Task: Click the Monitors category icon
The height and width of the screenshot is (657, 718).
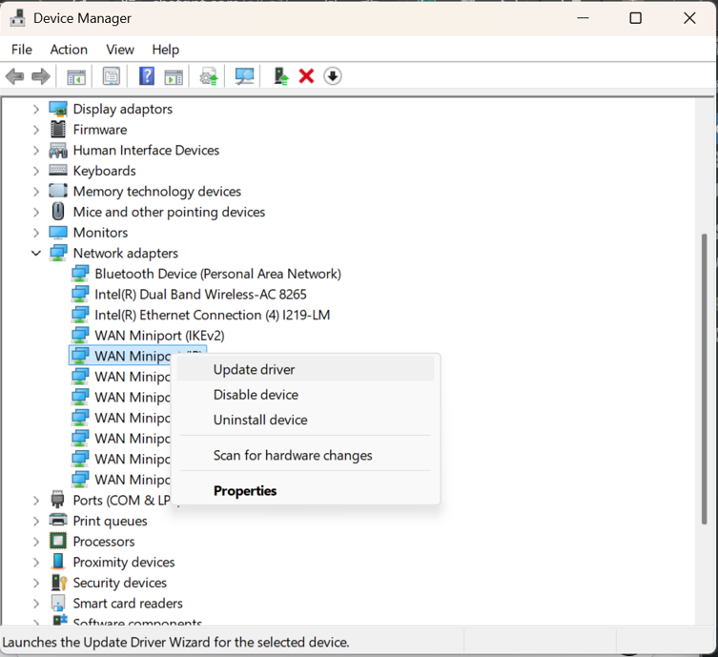Action: pos(58,233)
